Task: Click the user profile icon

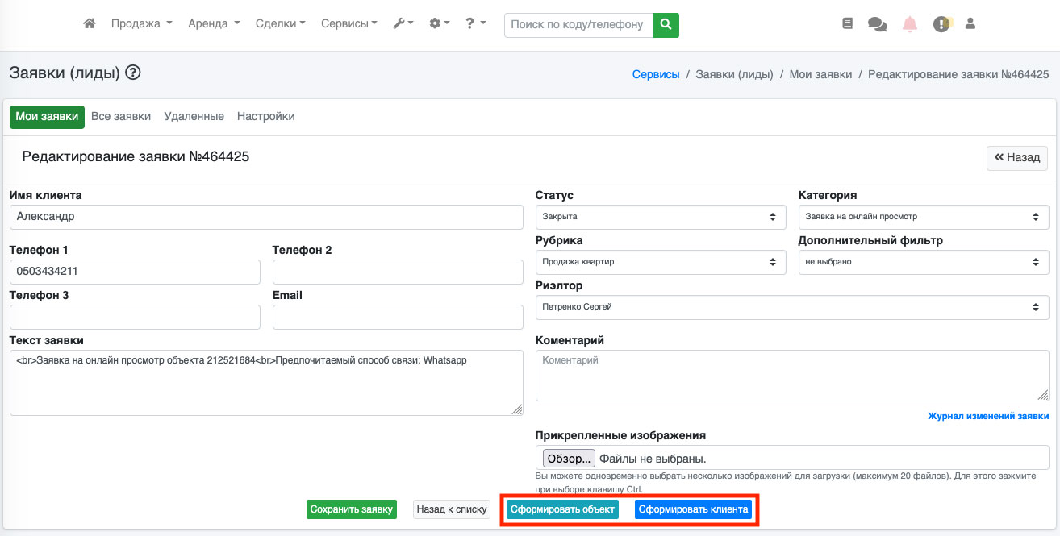Action: click(x=970, y=24)
